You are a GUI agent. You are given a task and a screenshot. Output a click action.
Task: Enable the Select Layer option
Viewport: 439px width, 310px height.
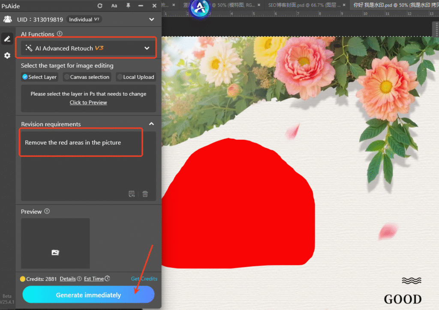click(26, 77)
